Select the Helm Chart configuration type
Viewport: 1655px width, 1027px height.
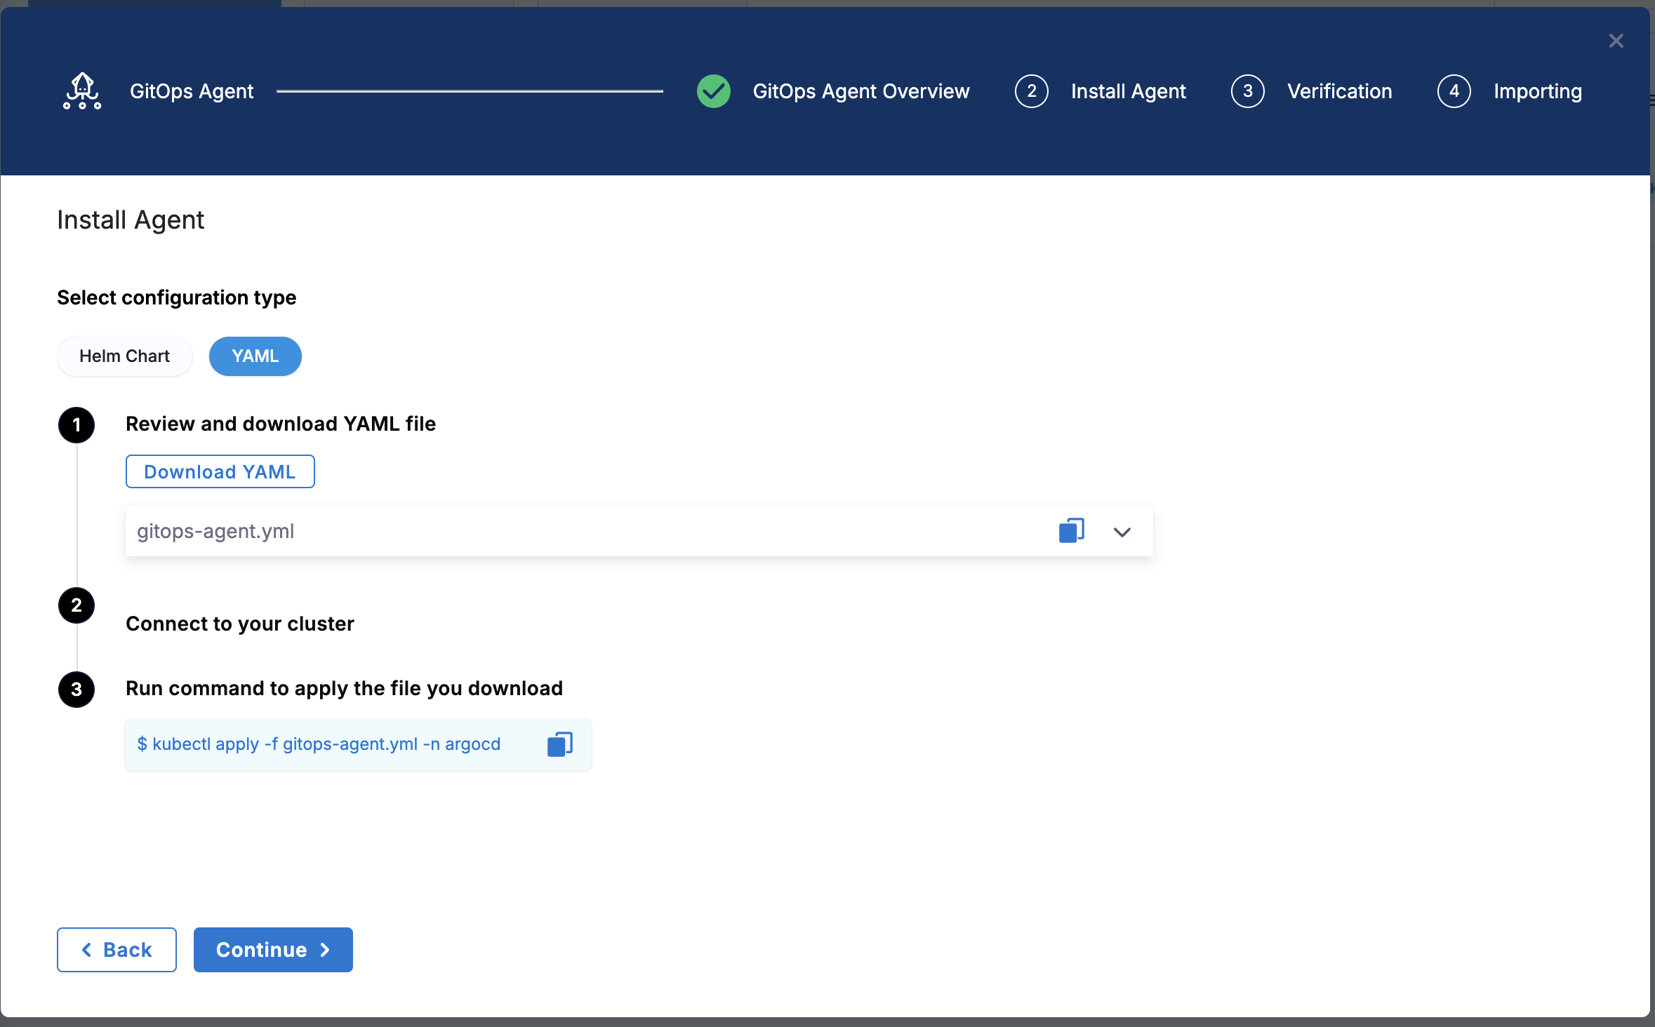click(x=124, y=356)
